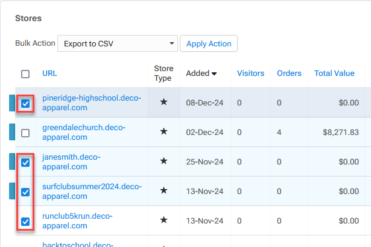Sort stores by Visitors column

tap(250, 73)
